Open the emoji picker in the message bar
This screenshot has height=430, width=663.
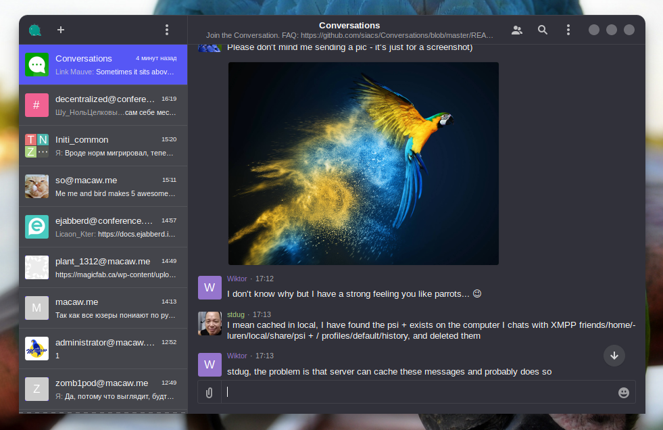point(622,392)
